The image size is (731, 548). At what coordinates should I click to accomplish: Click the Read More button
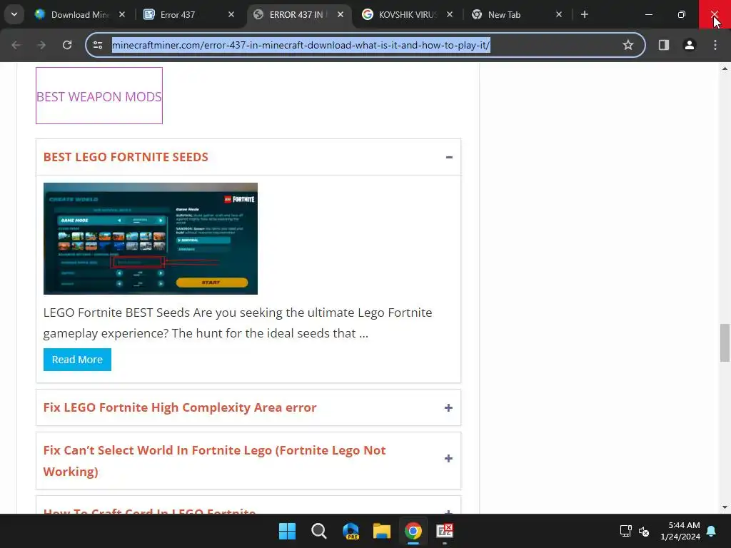coord(77,360)
